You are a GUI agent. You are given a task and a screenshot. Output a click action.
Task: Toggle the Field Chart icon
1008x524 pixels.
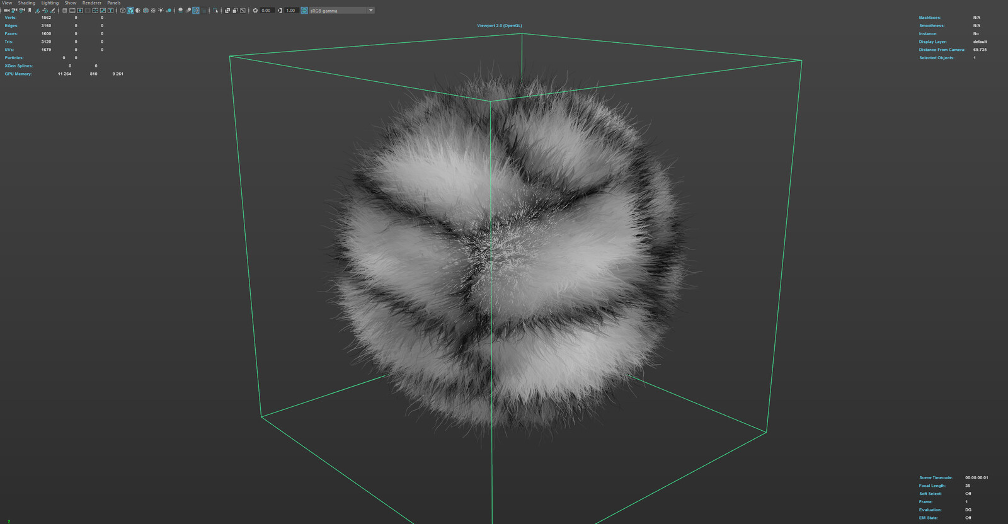95,10
